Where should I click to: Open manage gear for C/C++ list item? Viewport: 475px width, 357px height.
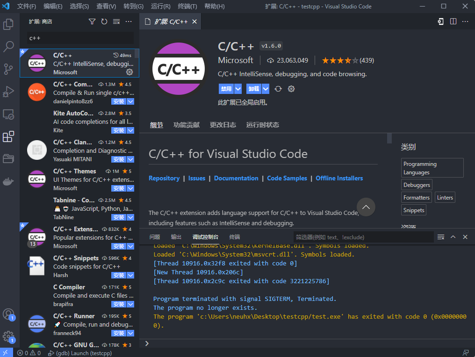(x=130, y=72)
